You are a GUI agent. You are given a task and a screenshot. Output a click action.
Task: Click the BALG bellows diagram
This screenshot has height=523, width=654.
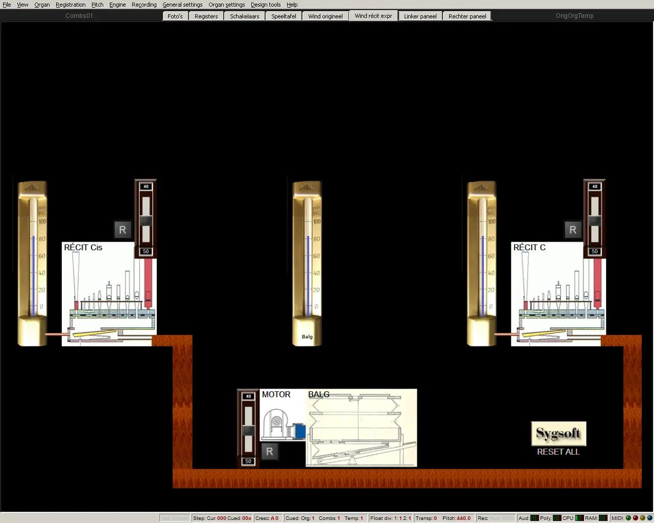click(x=361, y=428)
